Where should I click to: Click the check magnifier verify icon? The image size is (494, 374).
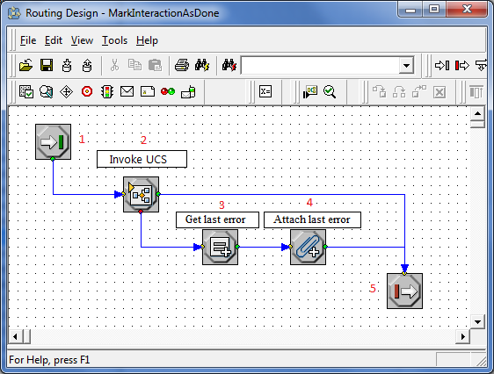330,92
